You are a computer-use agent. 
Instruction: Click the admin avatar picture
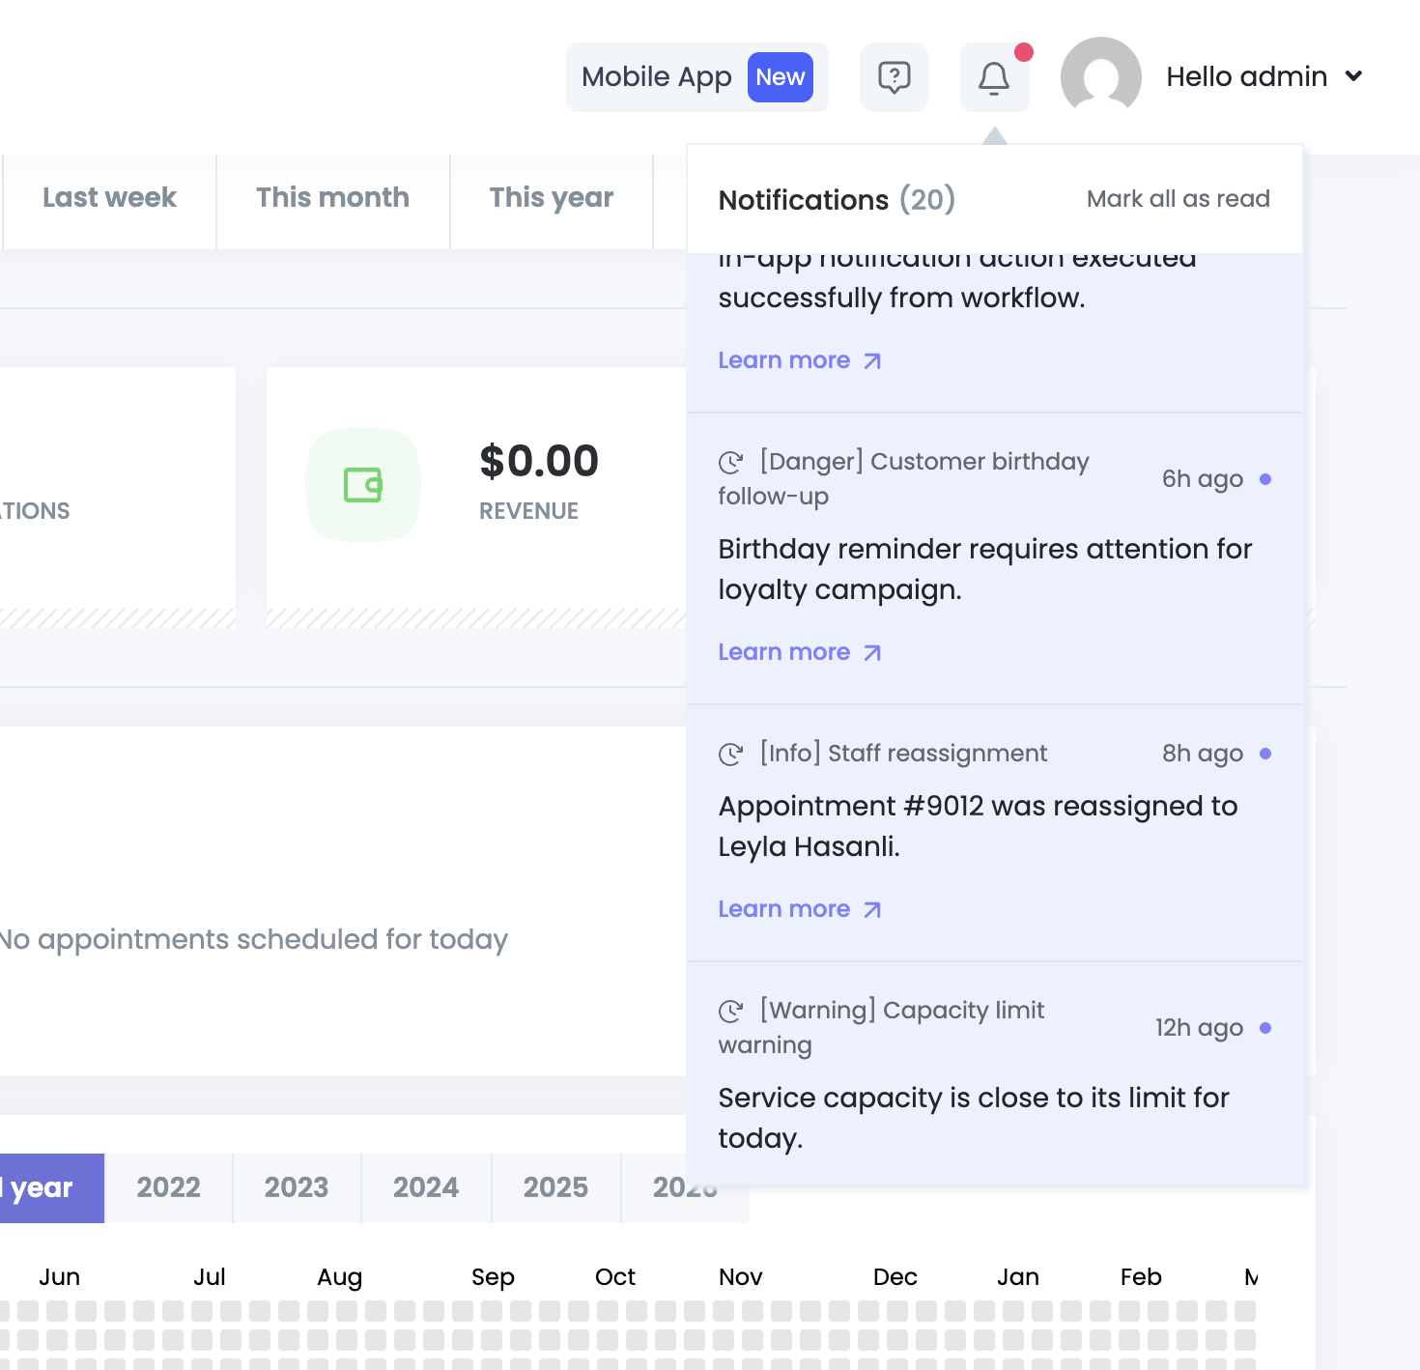[x=1100, y=77]
